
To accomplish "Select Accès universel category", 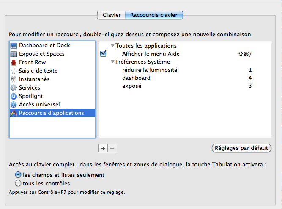I will 52,105.
